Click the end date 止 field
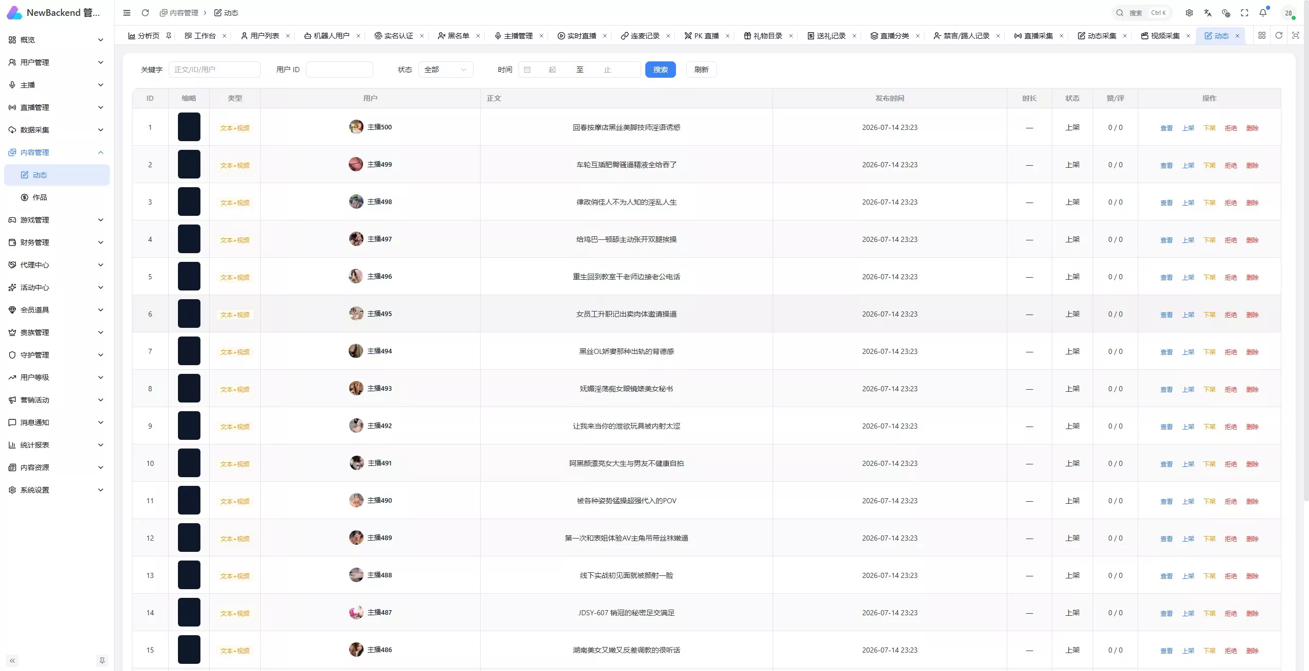 coord(607,70)
